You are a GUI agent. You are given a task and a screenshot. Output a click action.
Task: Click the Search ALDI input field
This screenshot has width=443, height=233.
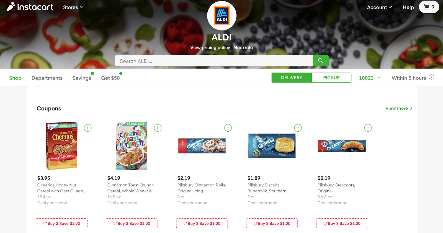tap(214, 61)
